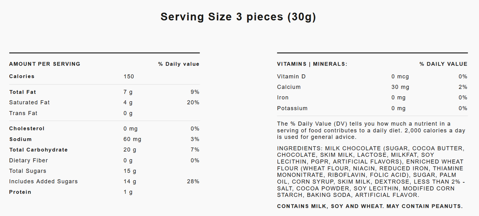Click the CONTAINS MILK, SOY AND WHEAT warning
The height and width of the screenshot is (216, 479).
tap(370, 206)
